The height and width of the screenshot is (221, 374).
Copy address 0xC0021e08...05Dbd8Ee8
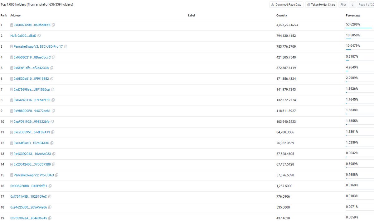coord(53,25)
